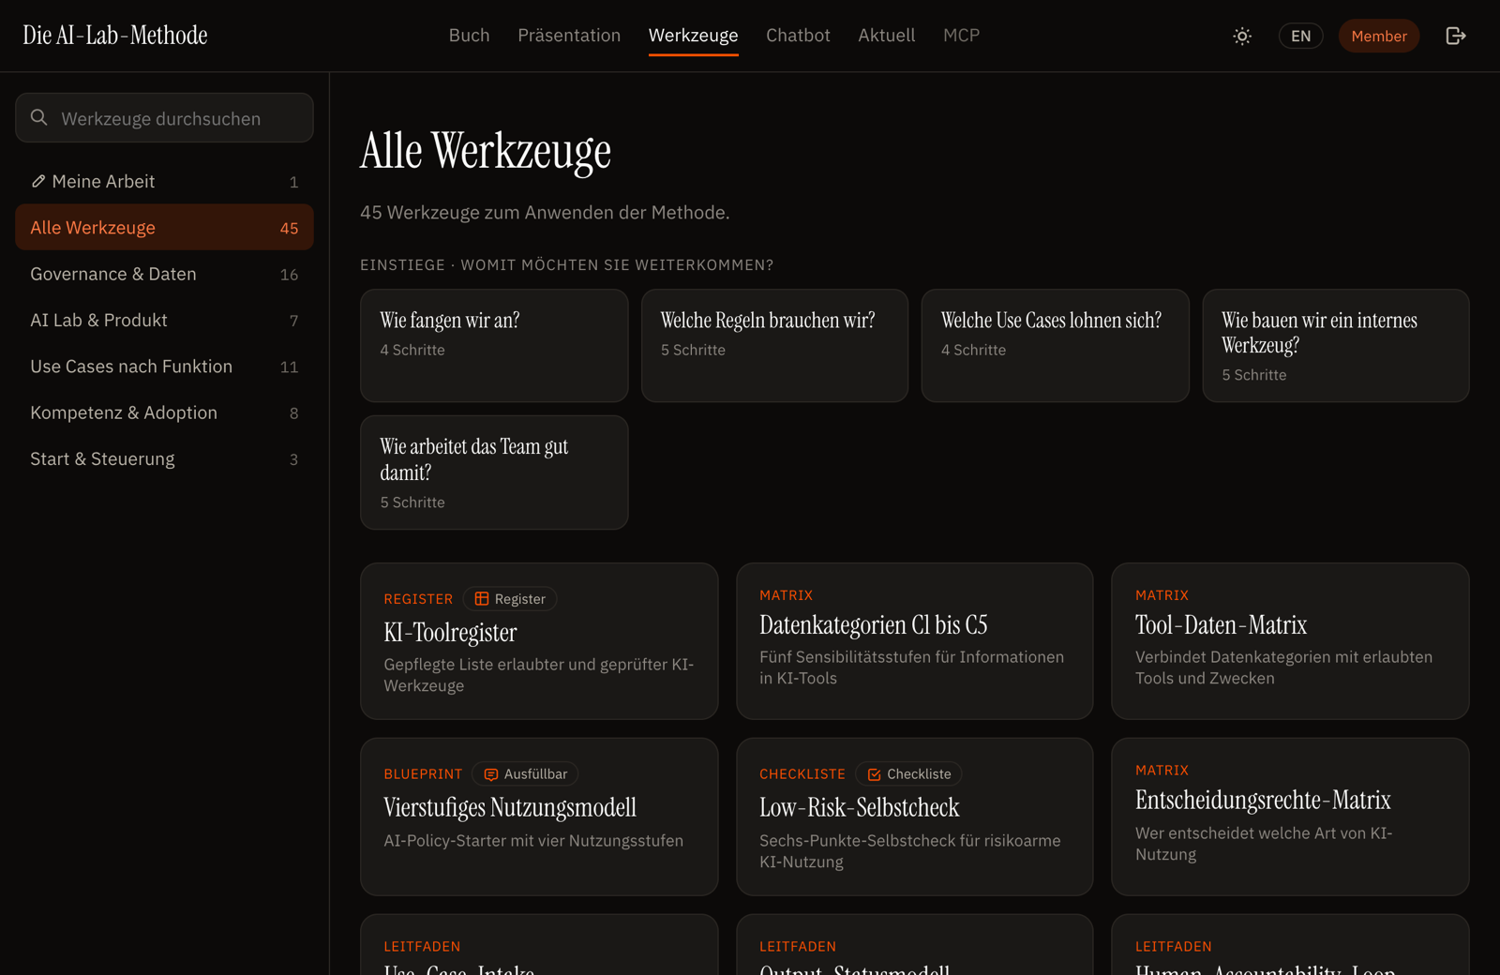The height and width of the screenshot is (975, 1500).
Task: Click the Register badge icon on KI-Toolregister
Action: pyautogui.click(x=482, y=599)
